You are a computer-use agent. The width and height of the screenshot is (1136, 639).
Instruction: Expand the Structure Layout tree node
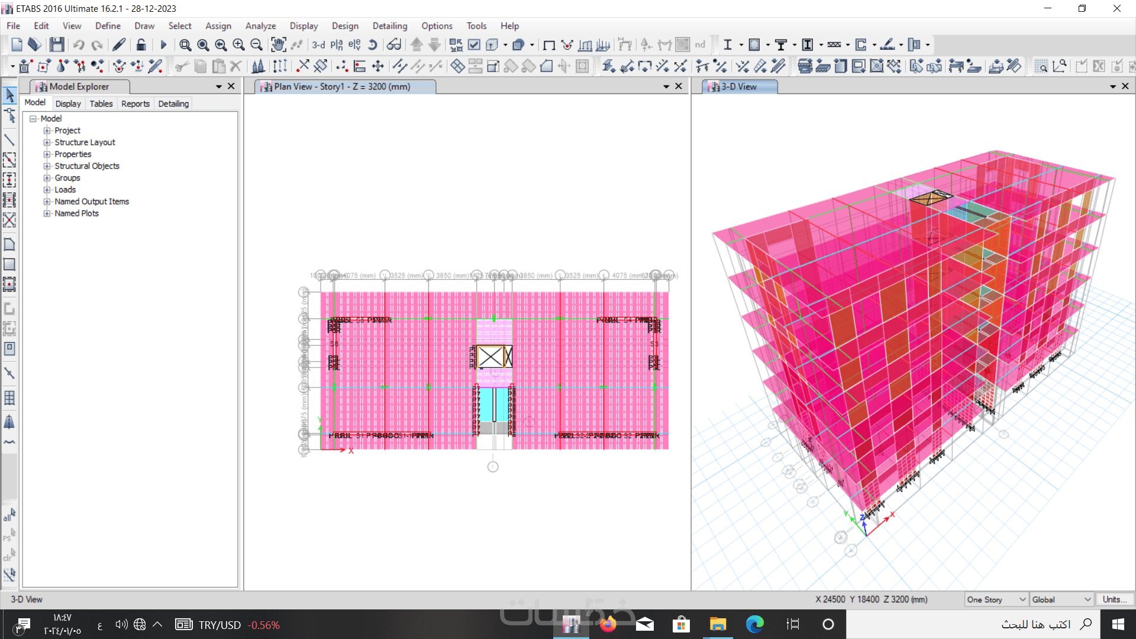(x=47, y=142)
